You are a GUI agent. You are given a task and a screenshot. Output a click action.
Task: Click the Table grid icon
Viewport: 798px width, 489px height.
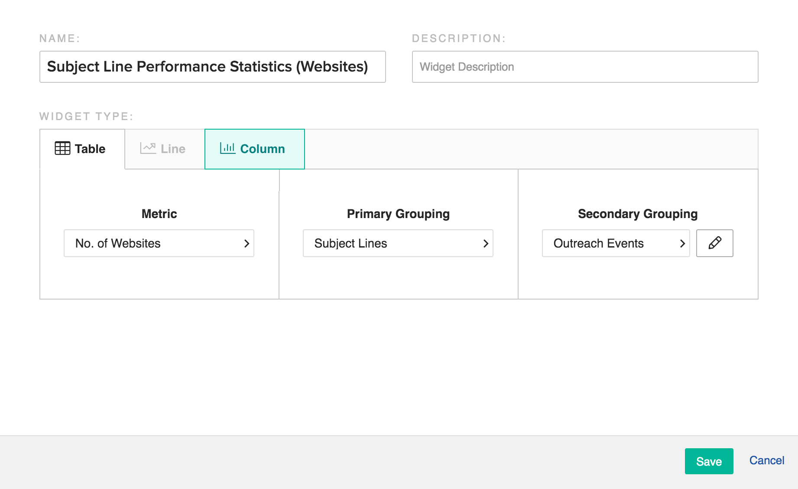point(62,148)
